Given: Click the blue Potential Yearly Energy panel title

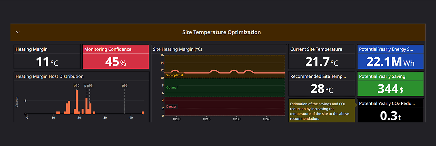Looking at the screenshot, I should point(386,49).
